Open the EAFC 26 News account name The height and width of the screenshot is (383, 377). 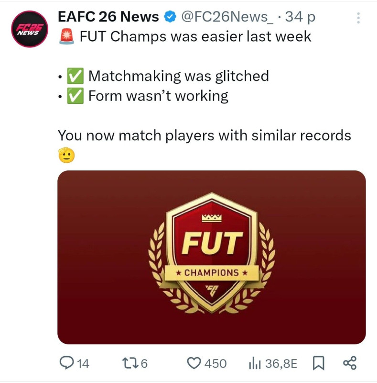[x=108, y=17]
